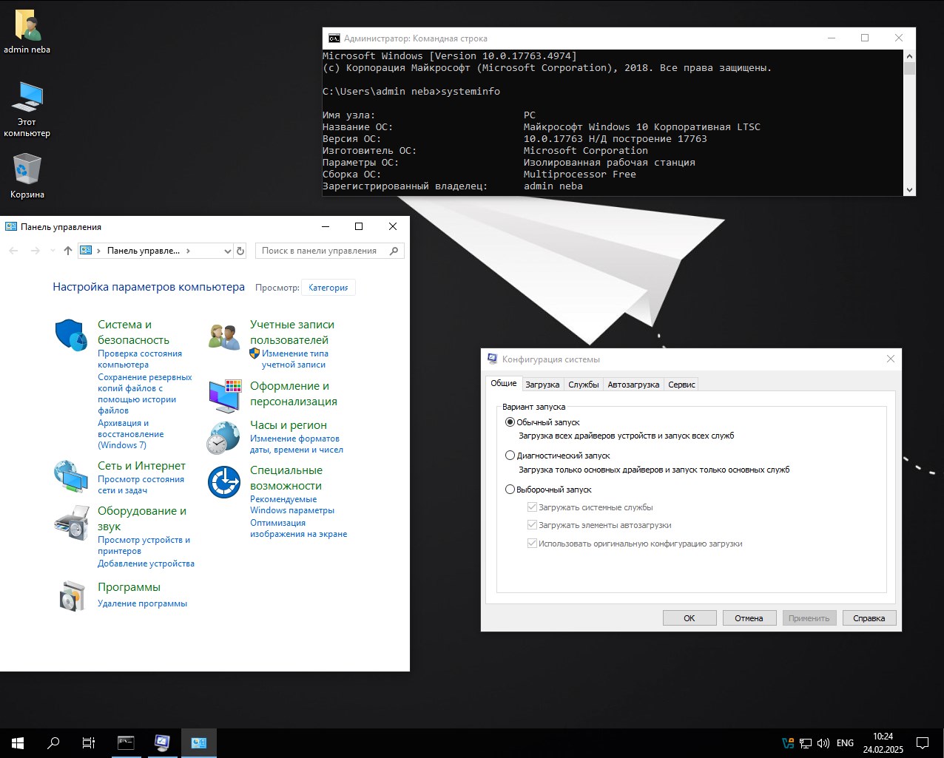The width and height of the screenshot is (944, 758).
Task: Open the Корзина recycle bin on the desktop
Action: 27,169
